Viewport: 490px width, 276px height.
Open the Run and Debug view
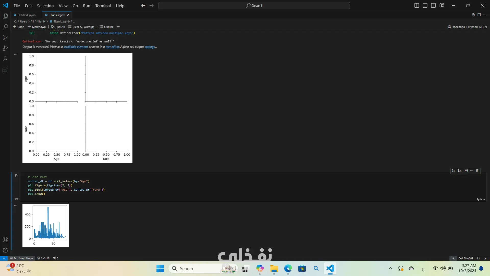click(5, 48)
